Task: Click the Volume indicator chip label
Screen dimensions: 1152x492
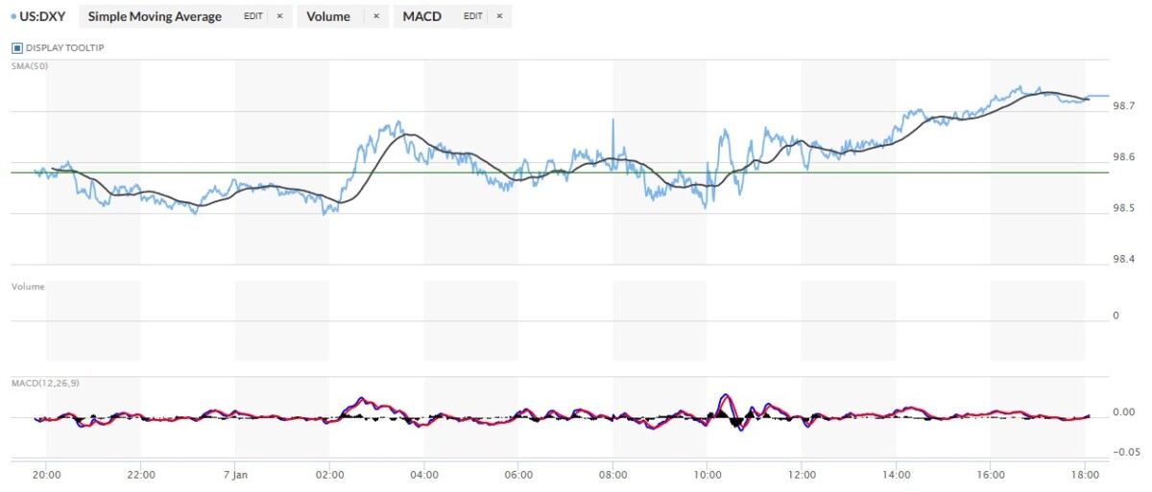Action: click(331, 16)
